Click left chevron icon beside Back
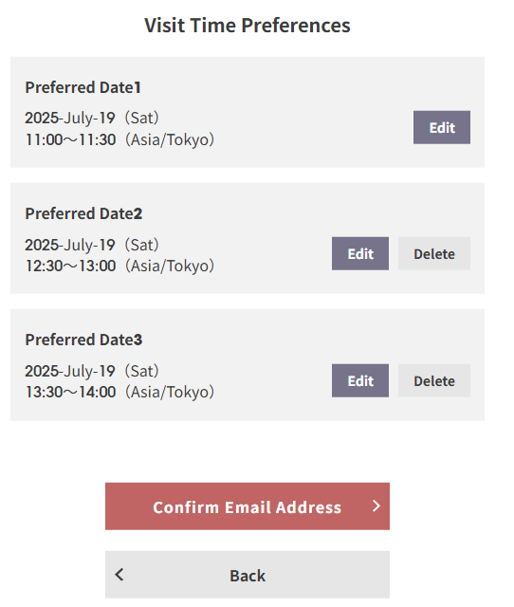Screen dimensions: 514x607 point(119,575)
